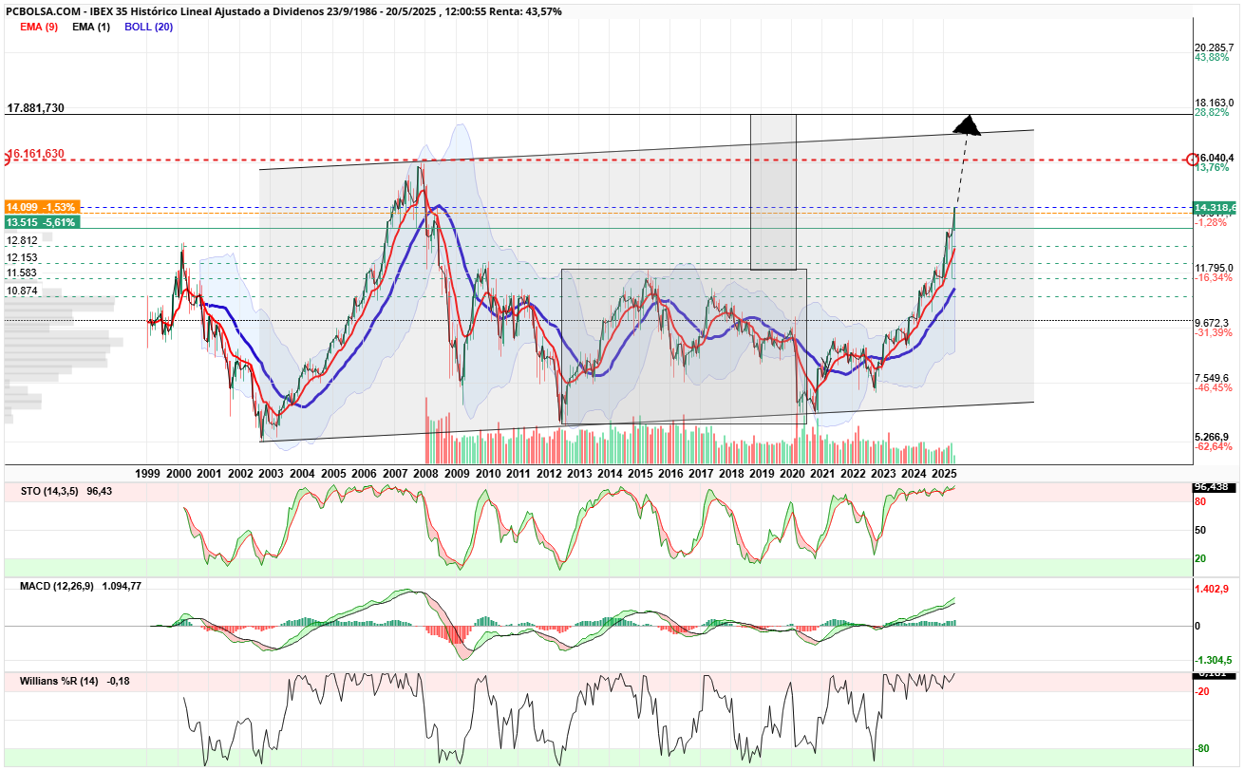
Task: Click the red 1.402,9 MACD axis value
Action: (1213, 590)
